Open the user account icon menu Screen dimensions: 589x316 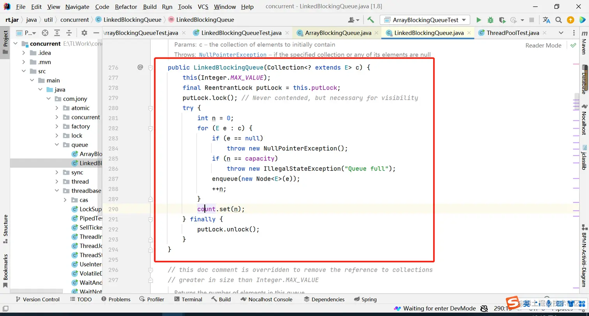click(353, 20)
